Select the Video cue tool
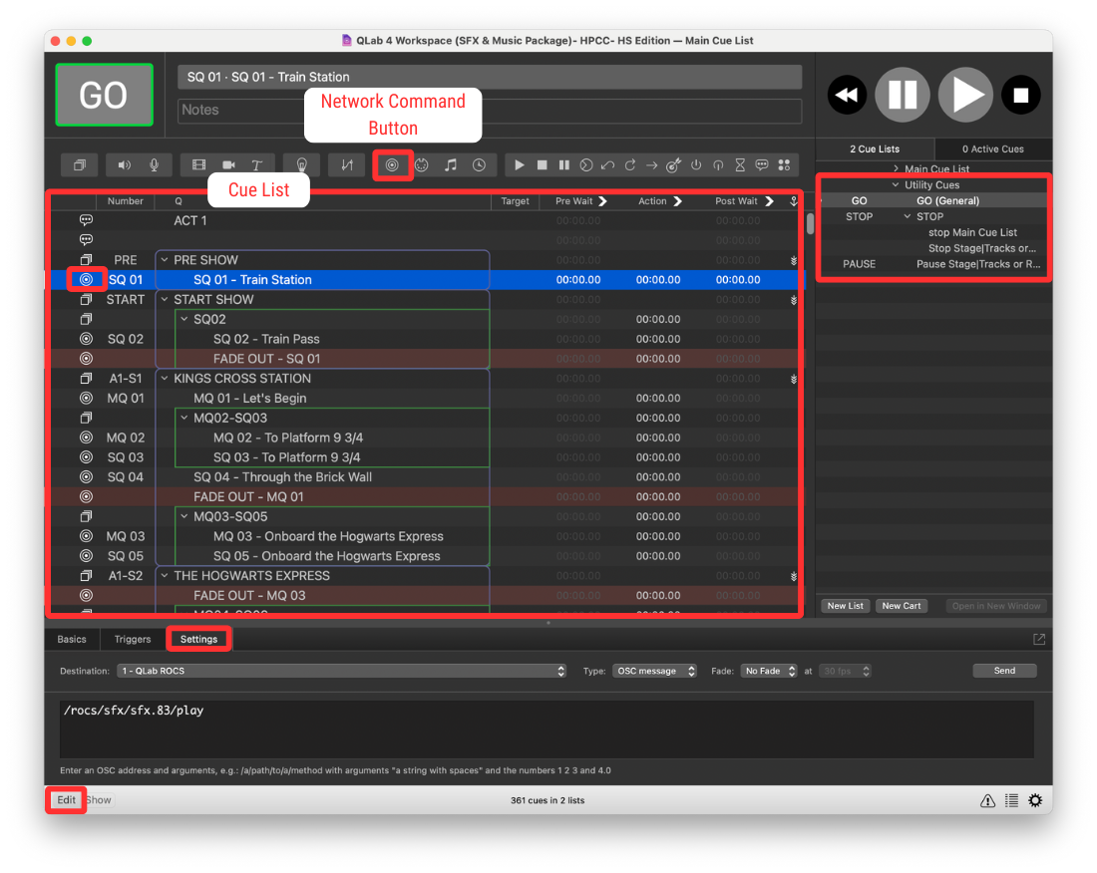The width and height of the screenshot is (1097, 873). tap(198, 164)
